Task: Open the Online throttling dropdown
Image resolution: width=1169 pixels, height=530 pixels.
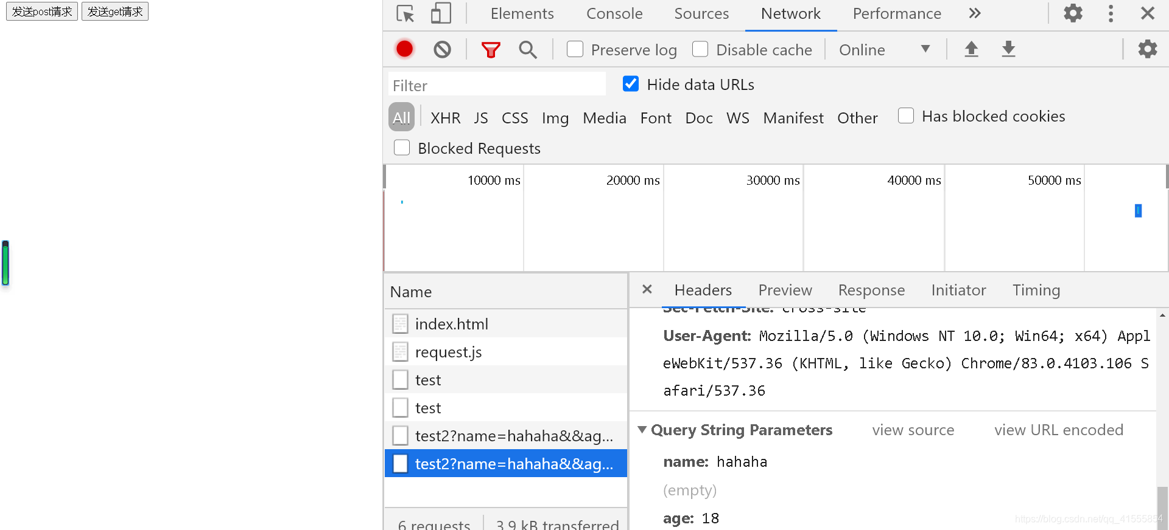Action: (x=884, y=50)
